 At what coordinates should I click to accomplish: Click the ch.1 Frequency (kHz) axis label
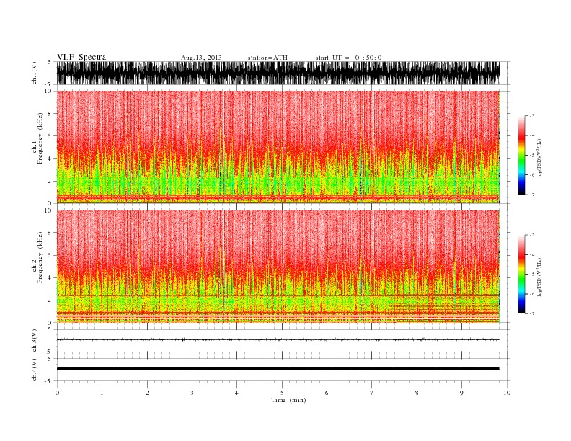point(37,138)
